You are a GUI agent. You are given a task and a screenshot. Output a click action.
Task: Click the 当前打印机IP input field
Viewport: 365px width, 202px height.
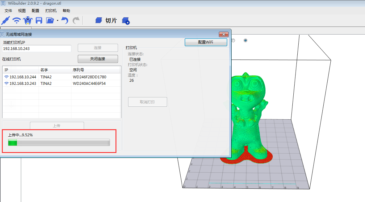37,48
